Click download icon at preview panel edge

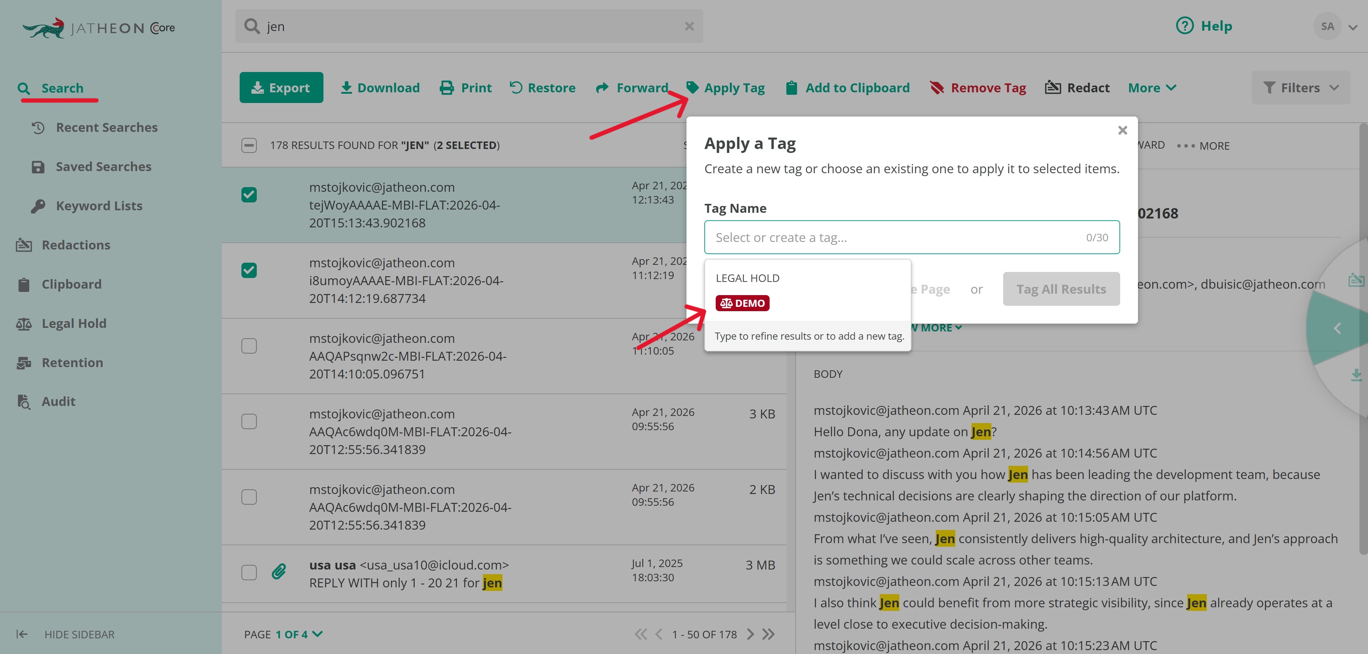[x=1356, y=375]
